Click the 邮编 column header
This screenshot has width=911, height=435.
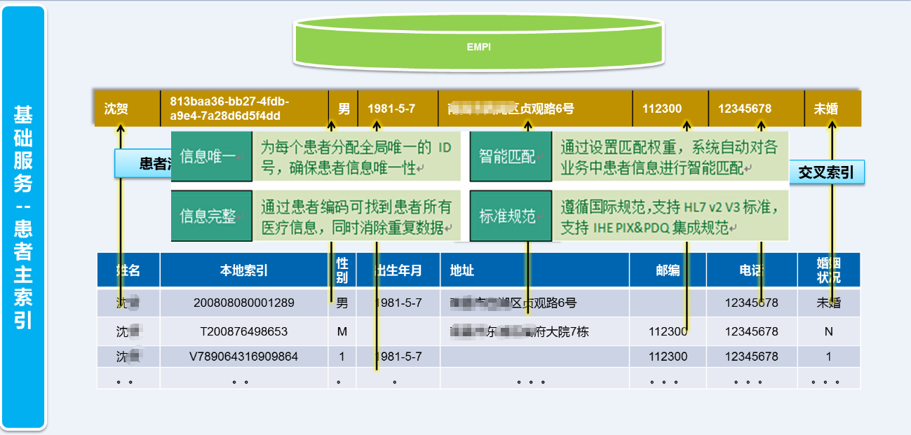668,270
